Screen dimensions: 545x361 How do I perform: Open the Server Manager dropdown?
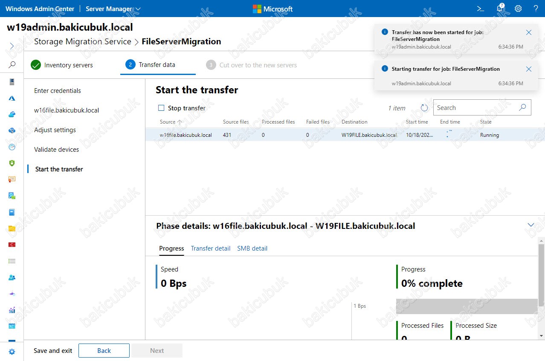(113, 9)
